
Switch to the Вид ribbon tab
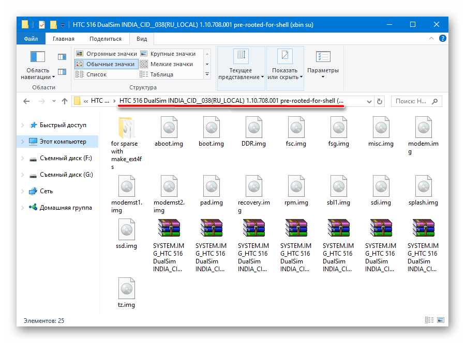coord(142,39)
